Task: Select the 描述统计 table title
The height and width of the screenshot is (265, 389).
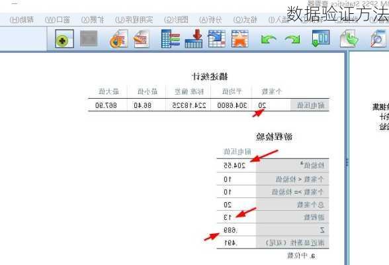Action: point(210,76)
